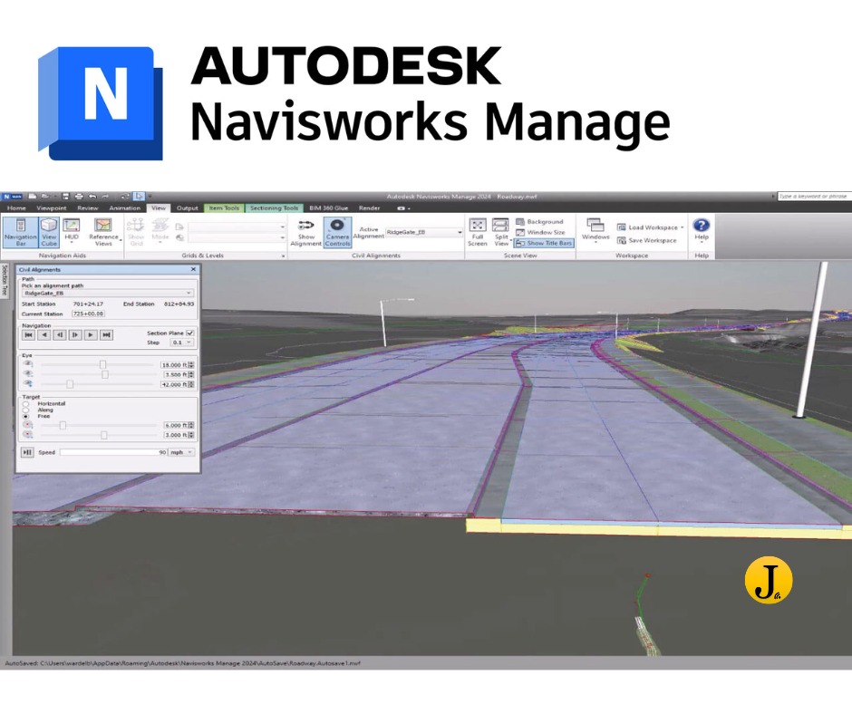The height and width of the screenshot is (714, 852).
Task: Play alignment forward
Action: [x=91, y=334]
